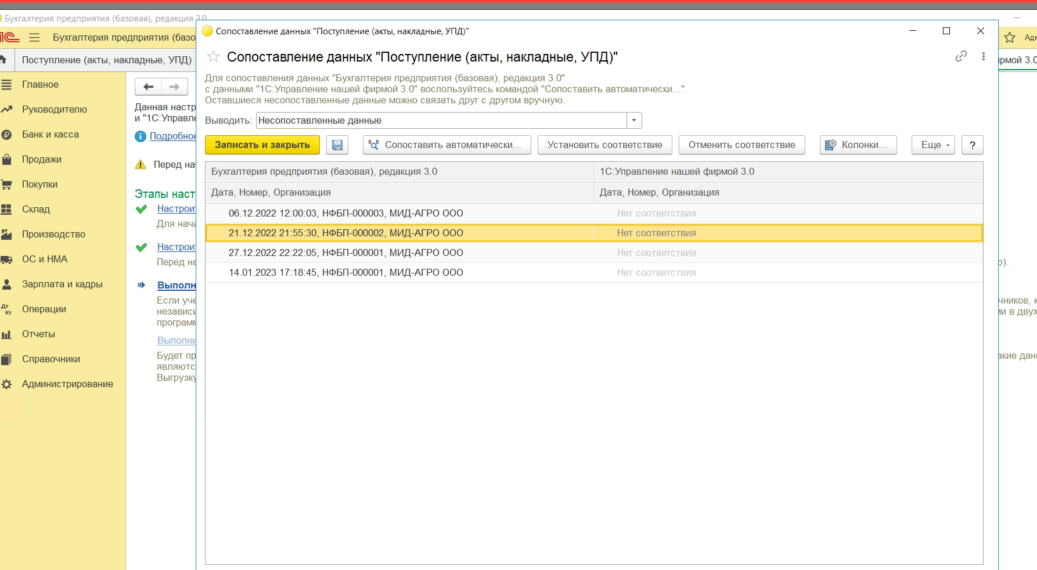The width and height of the screenshot is (1037, 570).
Task: Open the Администрирование section
Action: (67, 384)
